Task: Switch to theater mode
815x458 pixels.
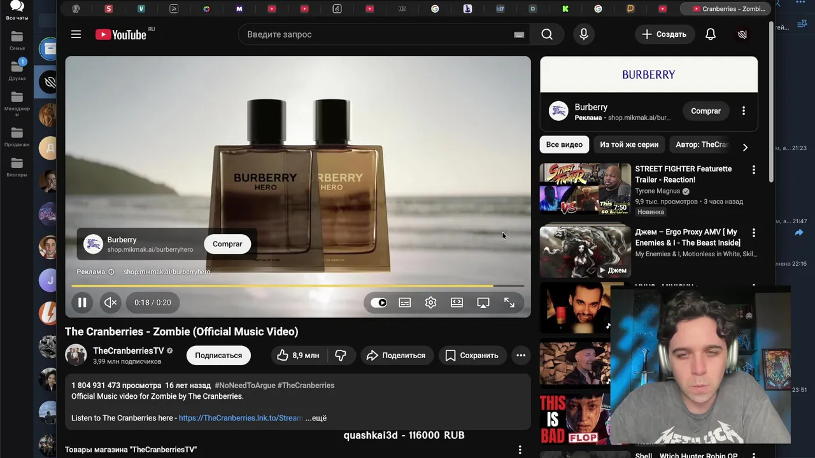Action: 457,303
